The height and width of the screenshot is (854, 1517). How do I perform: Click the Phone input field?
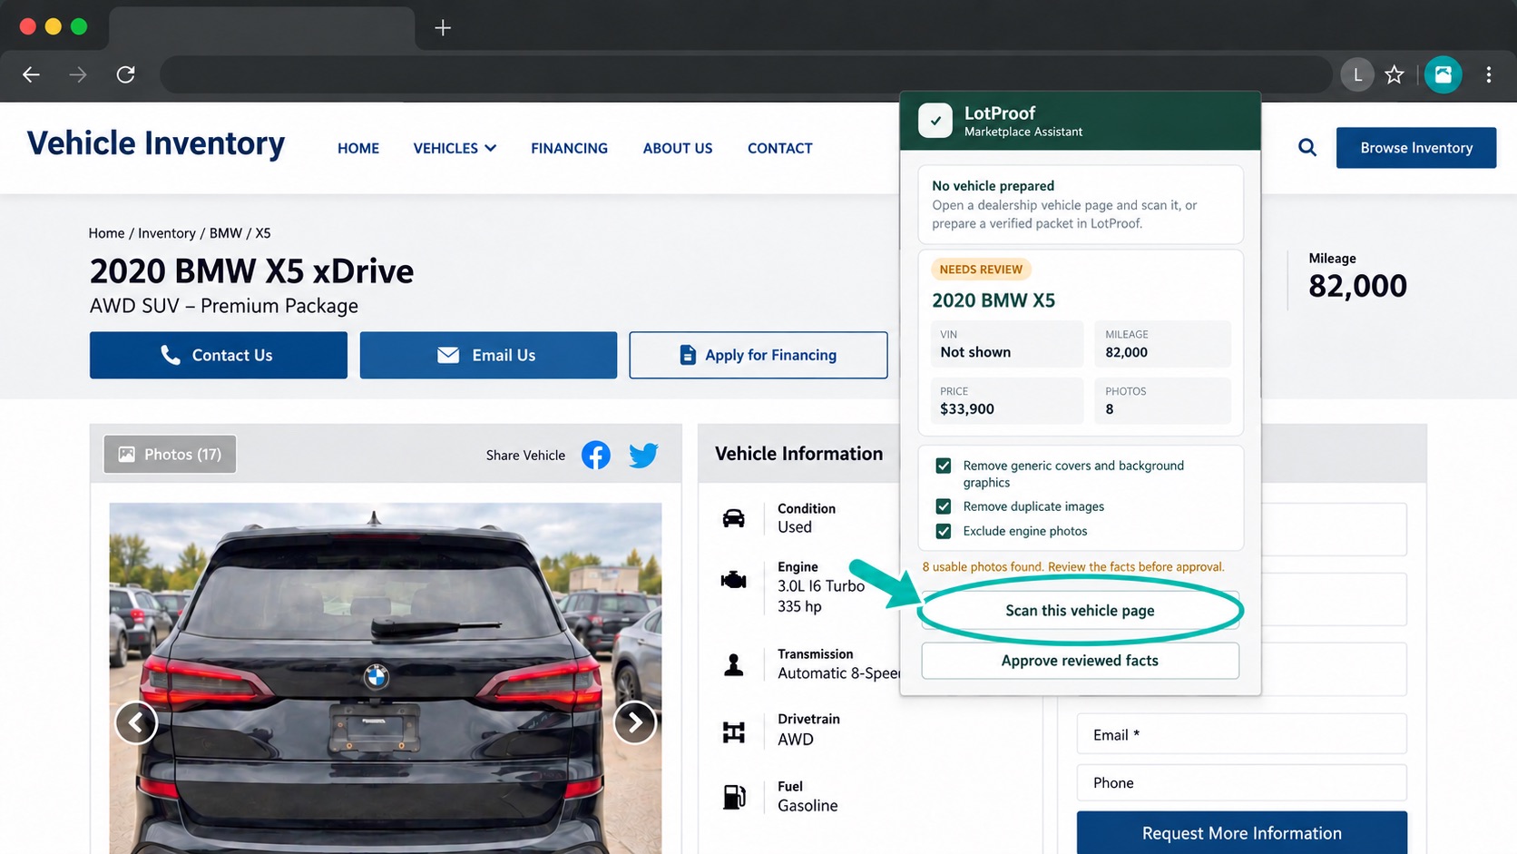[1242, 783]
